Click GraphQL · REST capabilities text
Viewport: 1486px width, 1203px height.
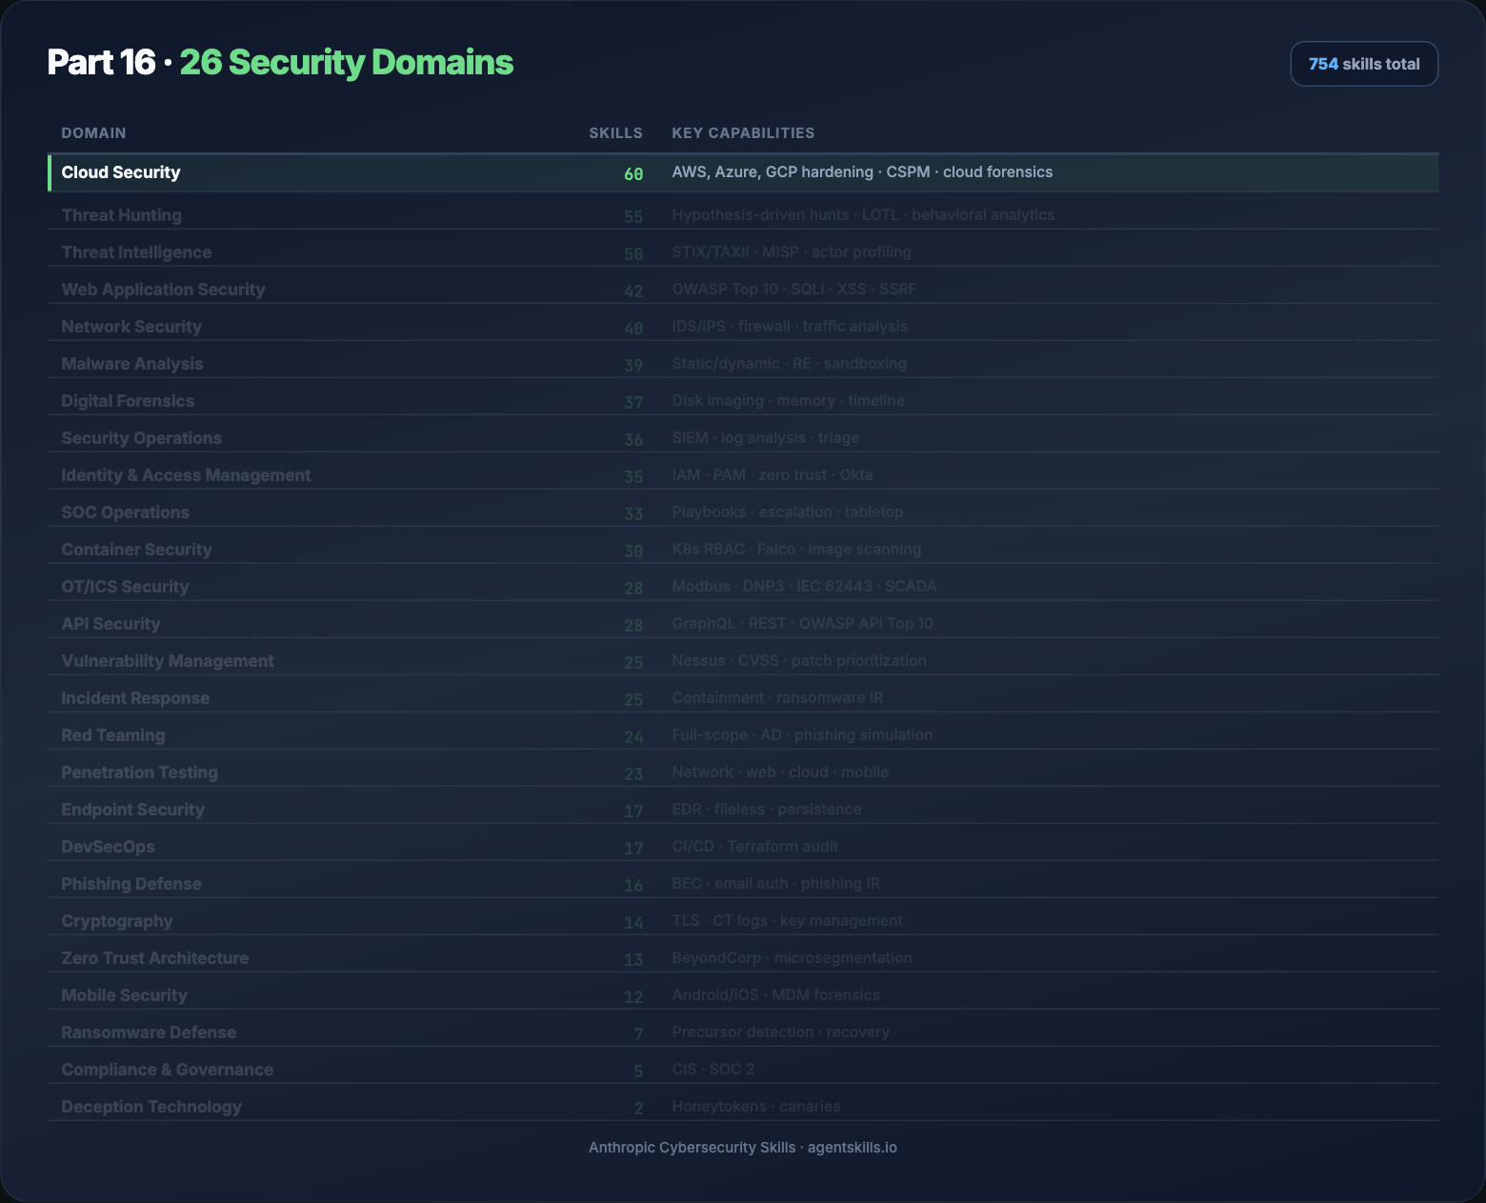[x=802, y=624]
